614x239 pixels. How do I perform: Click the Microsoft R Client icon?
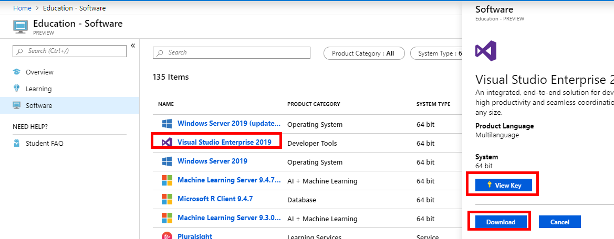(x=167, y=199)
